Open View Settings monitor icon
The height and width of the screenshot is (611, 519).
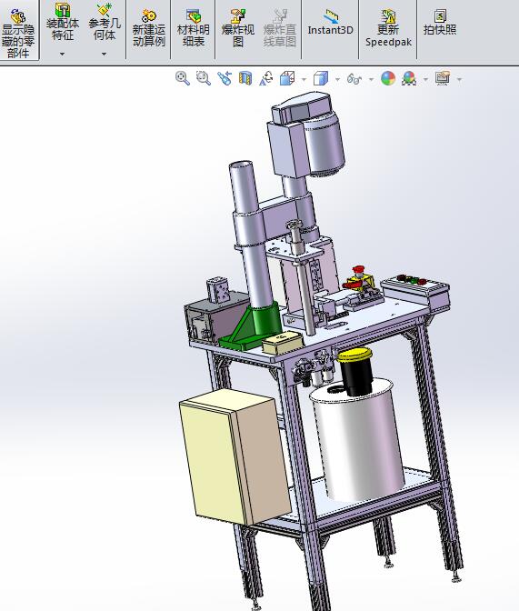coord(443,78)
